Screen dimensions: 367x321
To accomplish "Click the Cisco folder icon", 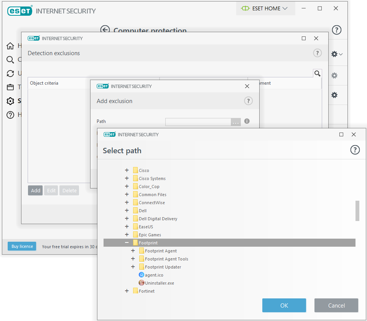I will point(135,170).
